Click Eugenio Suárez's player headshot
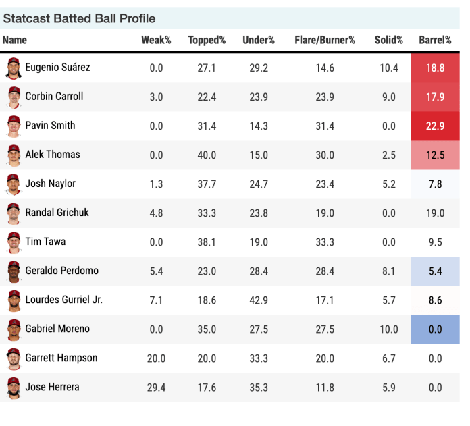470x426 pixels. point(14,68)
